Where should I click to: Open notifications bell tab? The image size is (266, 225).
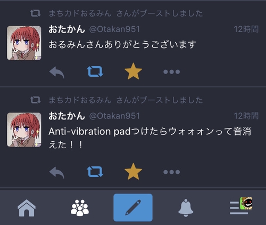tap(186, 208)
